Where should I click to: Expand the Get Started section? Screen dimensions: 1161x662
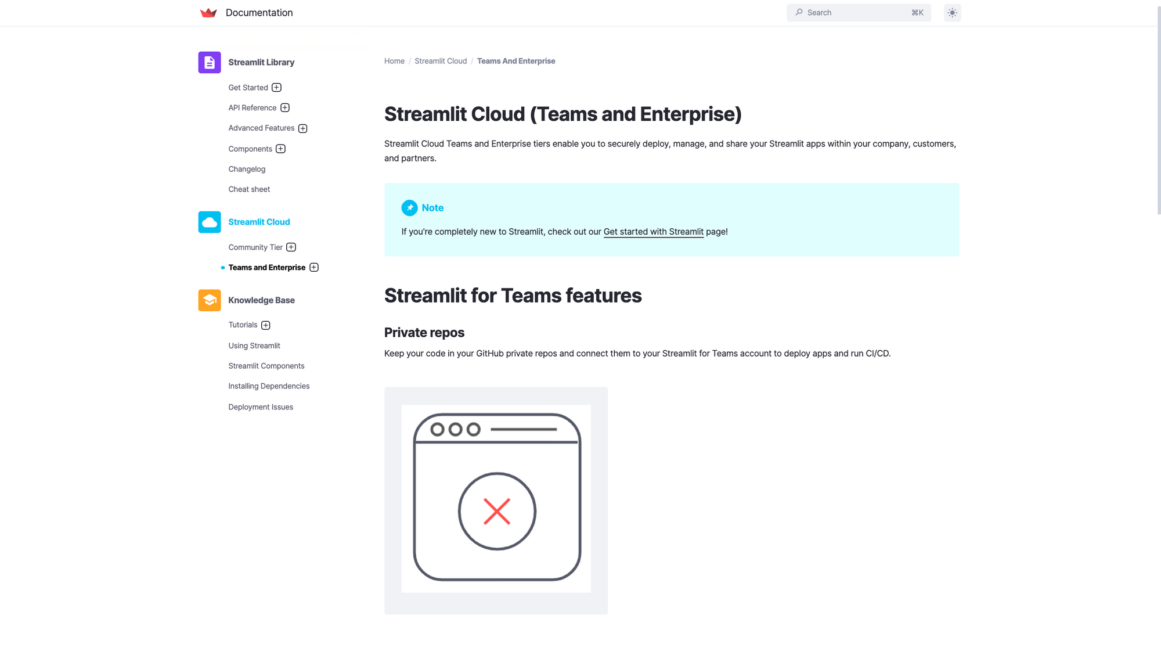[x=277, y=88]
